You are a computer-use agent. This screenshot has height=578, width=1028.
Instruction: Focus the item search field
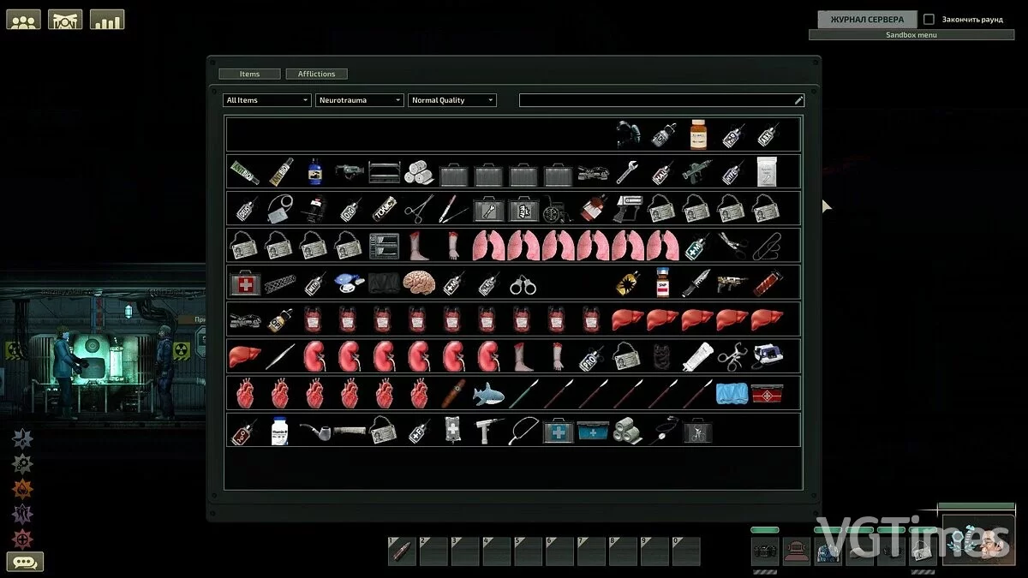tap(661, 100)
